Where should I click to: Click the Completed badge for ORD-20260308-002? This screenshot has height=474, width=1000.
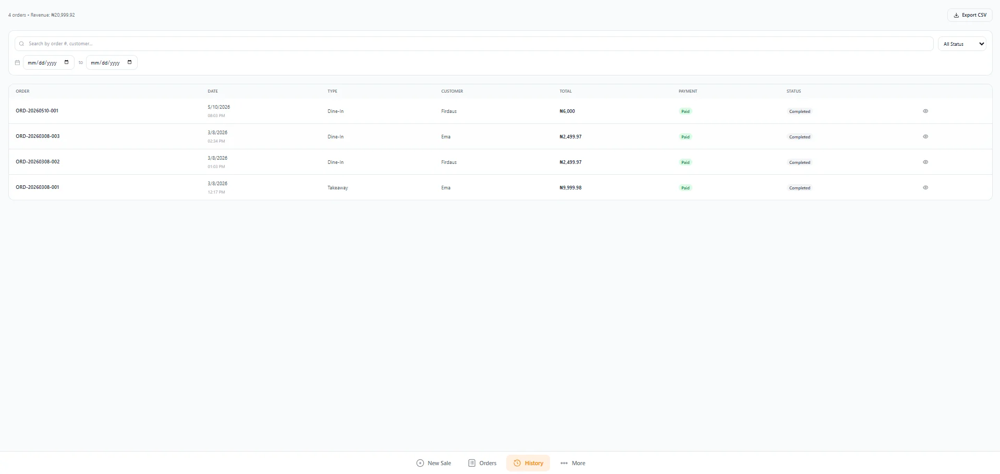click(x=799, y=162)
